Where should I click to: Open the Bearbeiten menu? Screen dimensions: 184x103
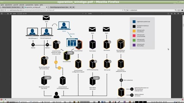(x=9, y=5)
